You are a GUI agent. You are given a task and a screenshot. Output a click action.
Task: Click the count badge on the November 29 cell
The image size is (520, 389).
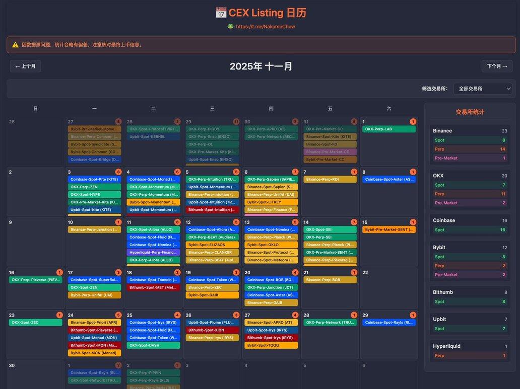pyautogui.click(x=413, y=315)
